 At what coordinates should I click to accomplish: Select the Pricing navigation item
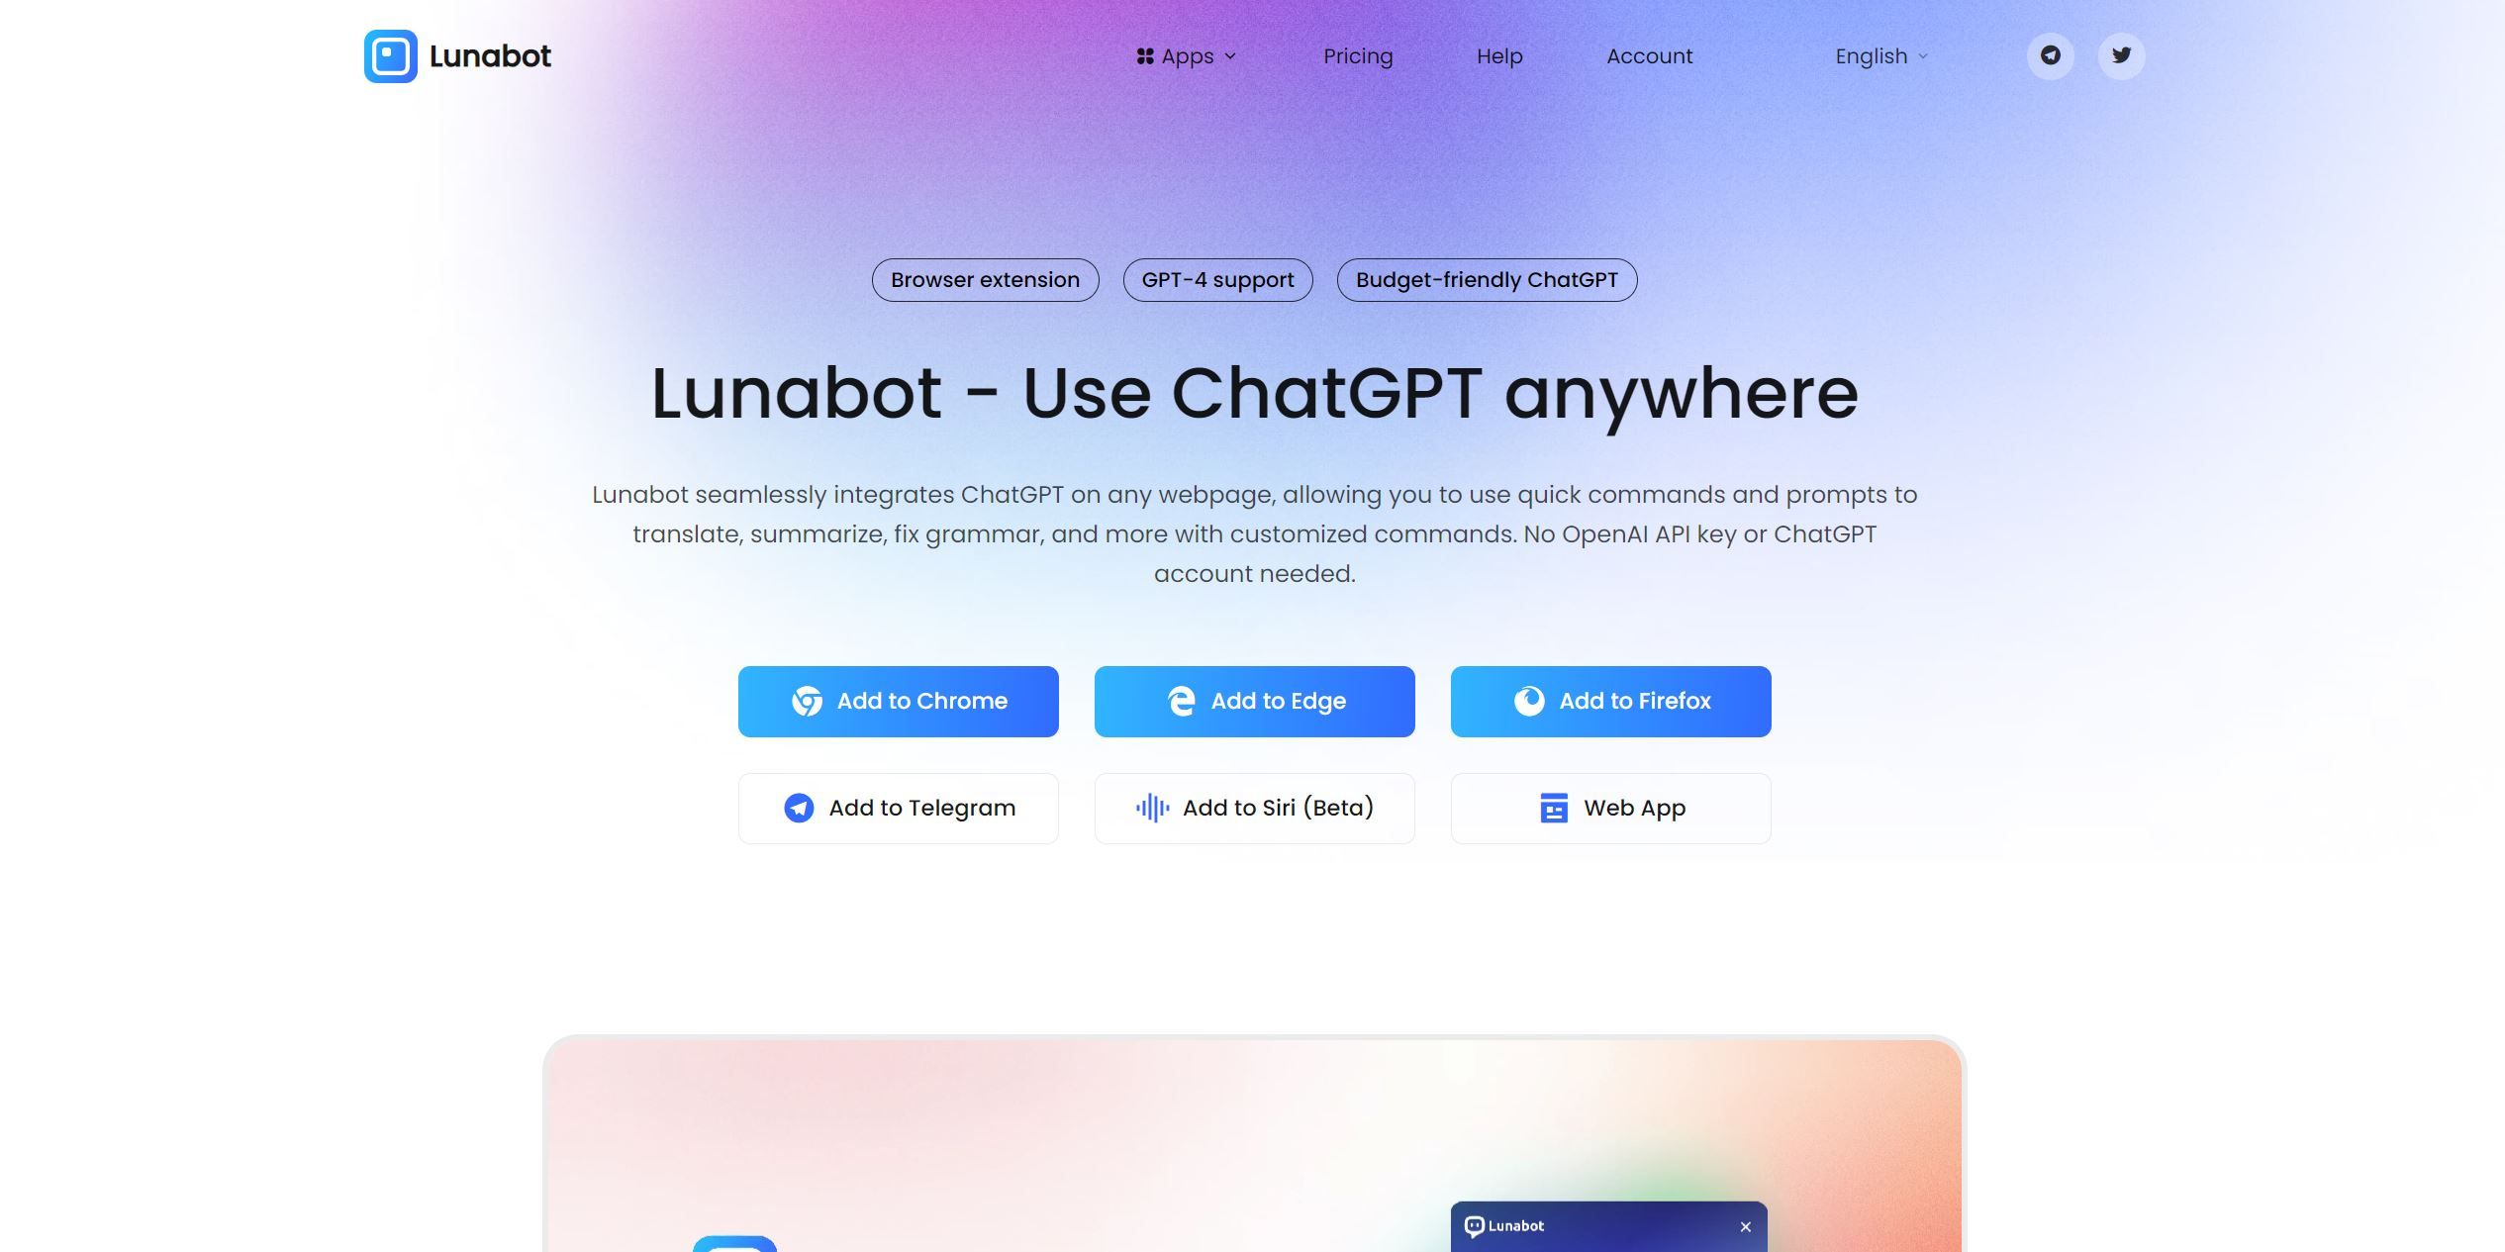[1358, 55]
